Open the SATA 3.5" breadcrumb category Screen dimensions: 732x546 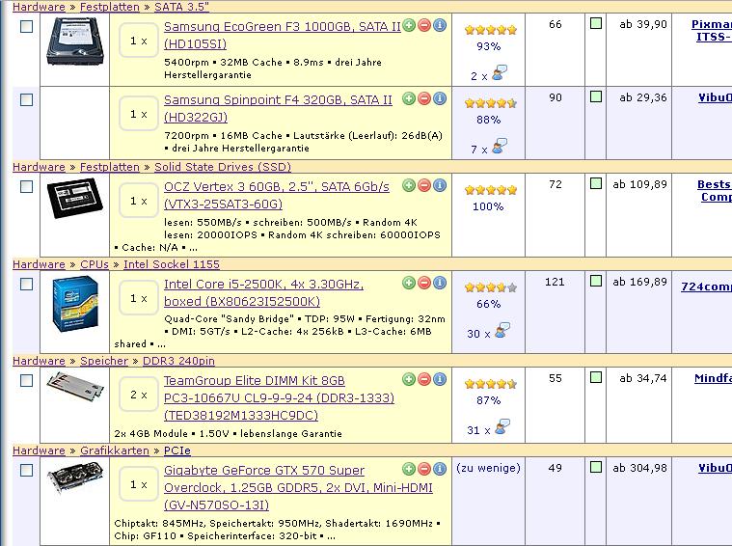click(181, 7)
